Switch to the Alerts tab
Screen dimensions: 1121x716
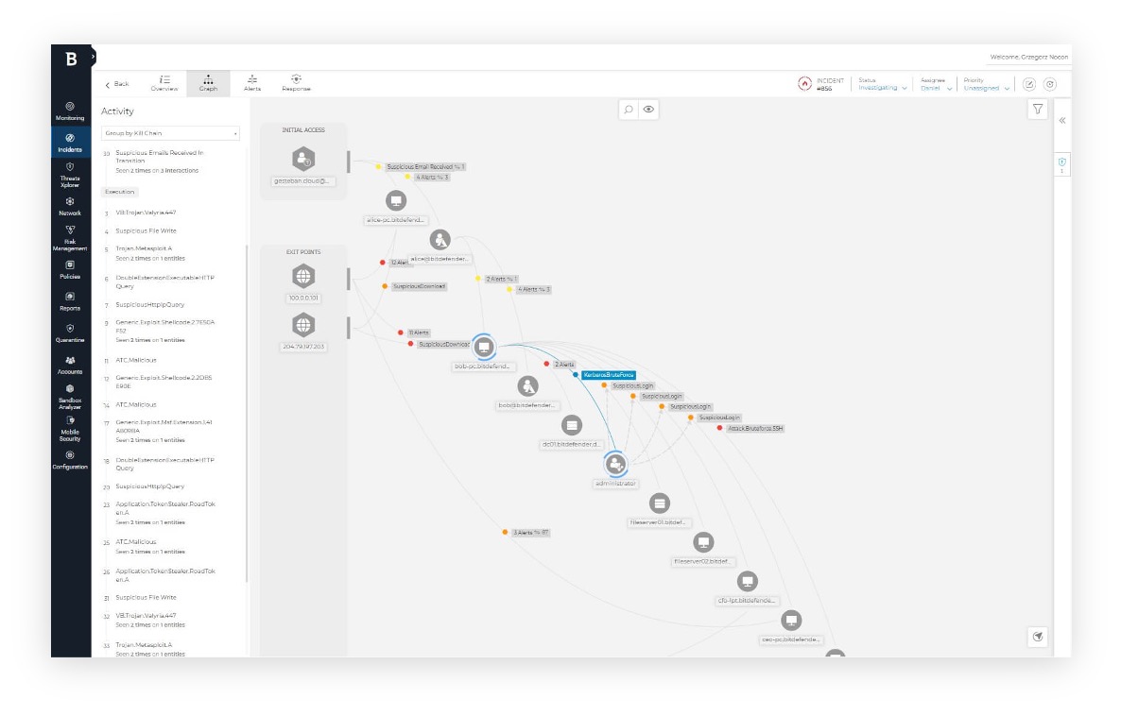pyautogui.click(x=252, y=83)
